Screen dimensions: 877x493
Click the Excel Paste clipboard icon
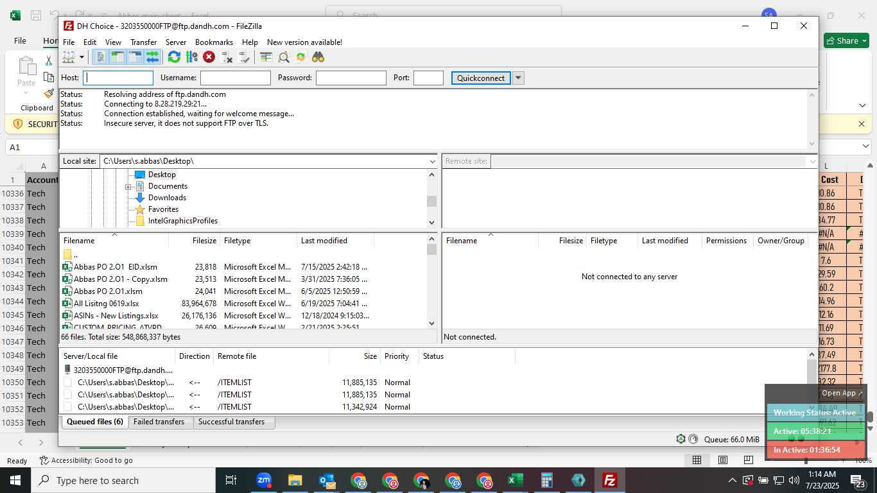27,65
